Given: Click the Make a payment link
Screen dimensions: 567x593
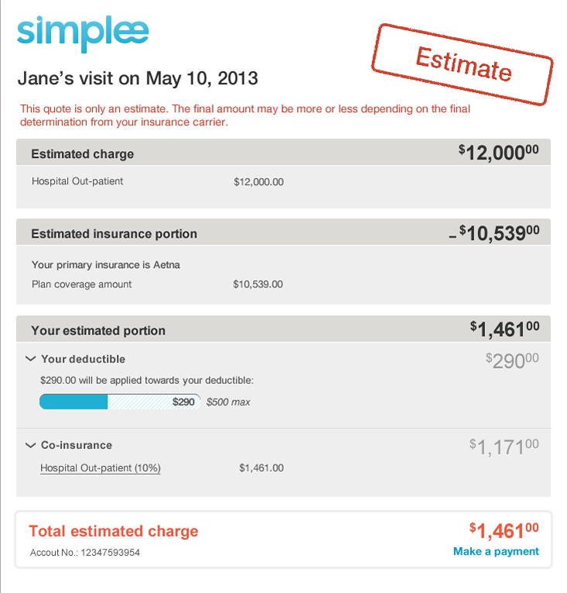Looking at the screenshot, I should pos(496,551).
